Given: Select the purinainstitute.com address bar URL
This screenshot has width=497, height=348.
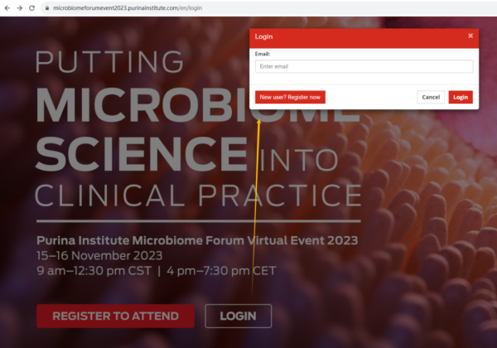Looking at the screenshot, I should click(x=128, y=8).
